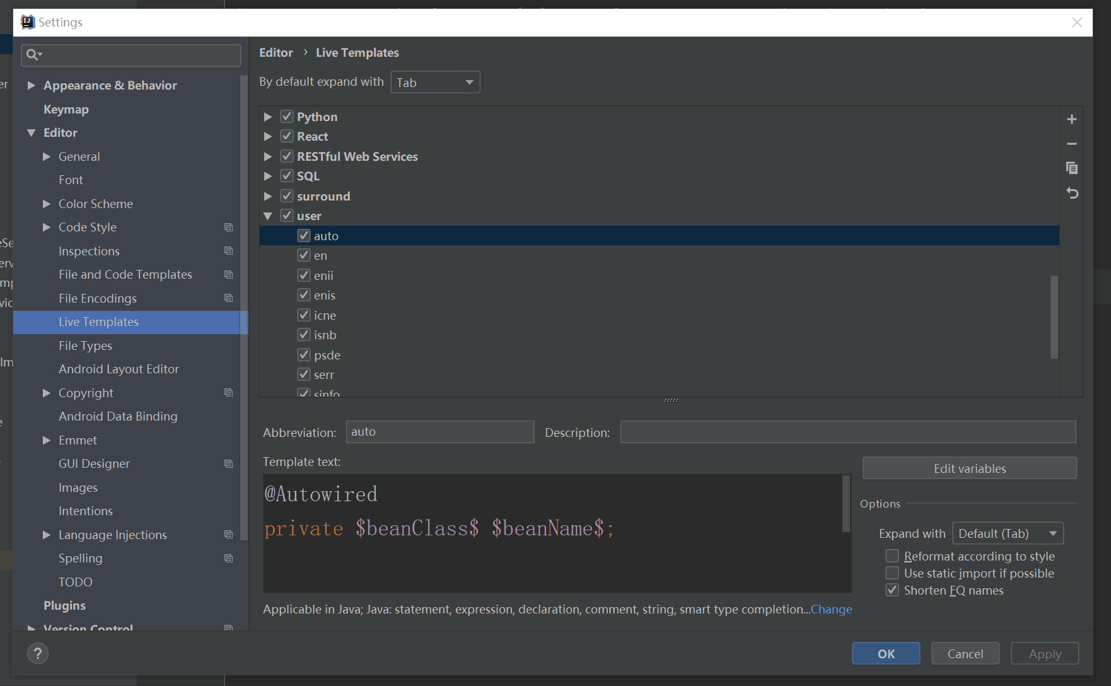This screenshot has height=686, width=1111.
Task: Uncheck the auto template checkbox
Action: pos(303,235)
